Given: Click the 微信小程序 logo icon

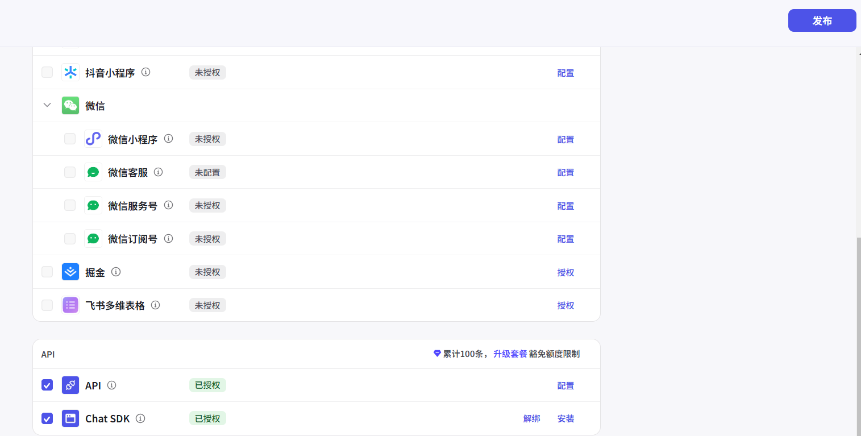Looking at the screenshot, I should pyautogui.click(x=93, y=139).
